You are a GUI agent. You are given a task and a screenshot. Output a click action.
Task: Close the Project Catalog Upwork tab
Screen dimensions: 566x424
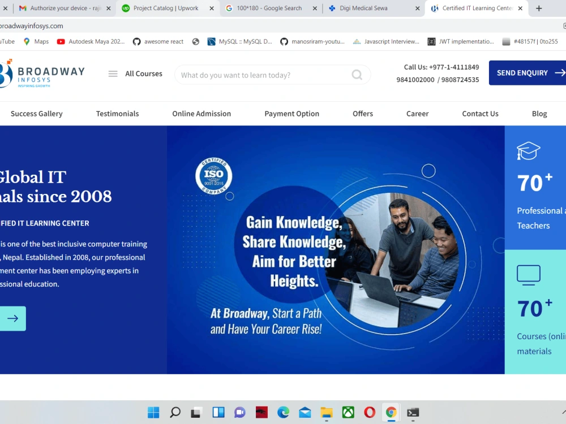point(212,8)
